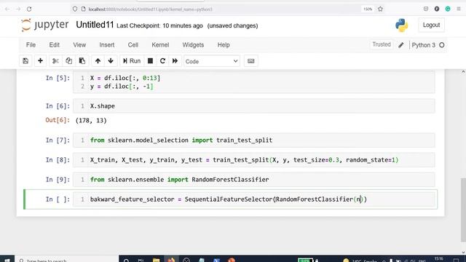Select cell In [7] import train_test_split
This screenshot has height=262, width=466.
(x=254, y=140)
